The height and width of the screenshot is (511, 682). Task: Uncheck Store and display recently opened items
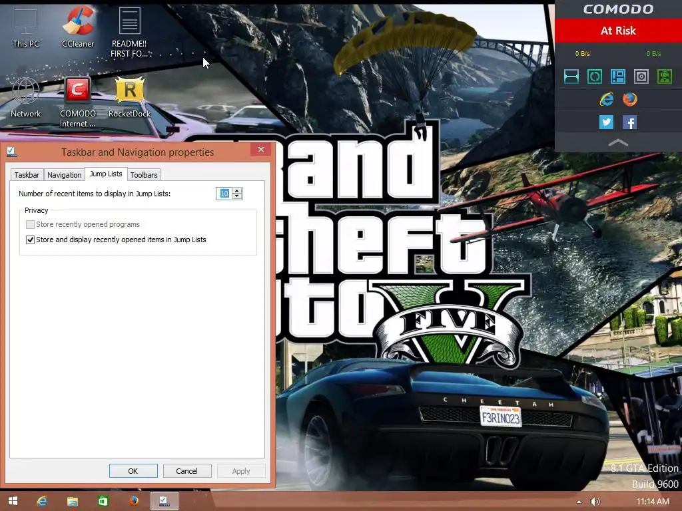tap(30, 240)
